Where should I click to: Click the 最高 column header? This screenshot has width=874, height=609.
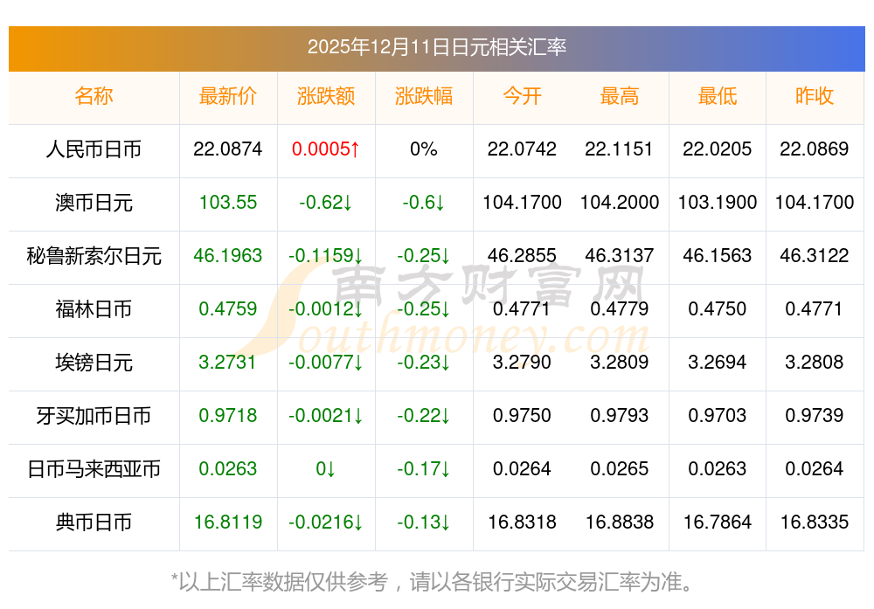click(x=619, y=96)
